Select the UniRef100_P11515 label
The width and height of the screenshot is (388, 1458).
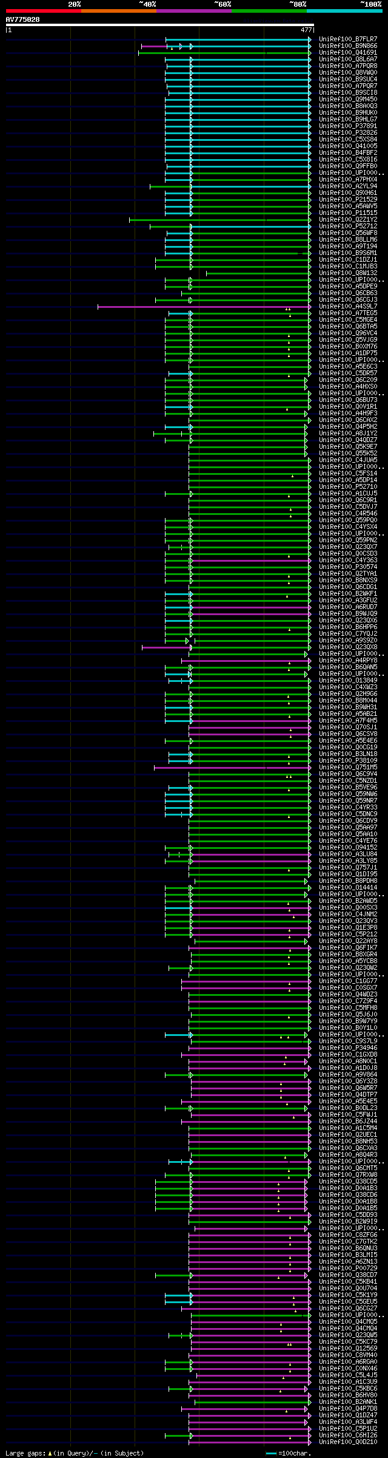tap(348, 213)
